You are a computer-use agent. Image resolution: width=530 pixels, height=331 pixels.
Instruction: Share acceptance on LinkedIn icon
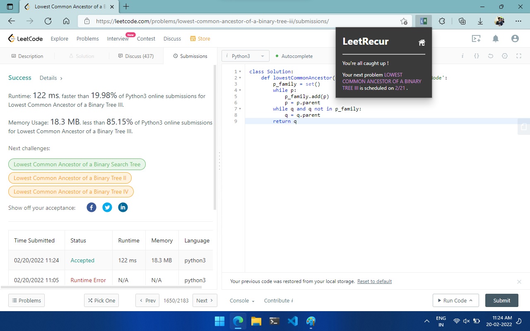(x=123, y=207)
